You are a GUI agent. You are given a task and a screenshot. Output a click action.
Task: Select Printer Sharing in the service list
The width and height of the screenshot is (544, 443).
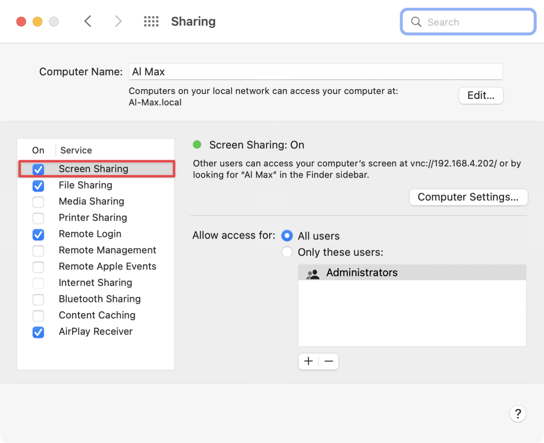(93, 217)
